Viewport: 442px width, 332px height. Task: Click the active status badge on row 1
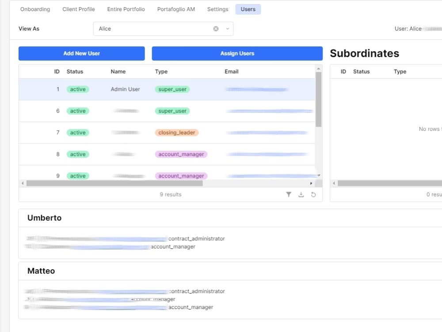(x=78, y=89)
